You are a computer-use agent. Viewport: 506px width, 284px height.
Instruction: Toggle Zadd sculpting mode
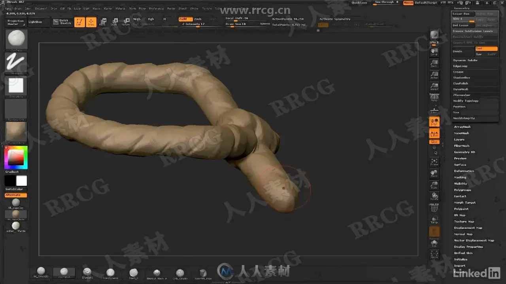(185, 19)
